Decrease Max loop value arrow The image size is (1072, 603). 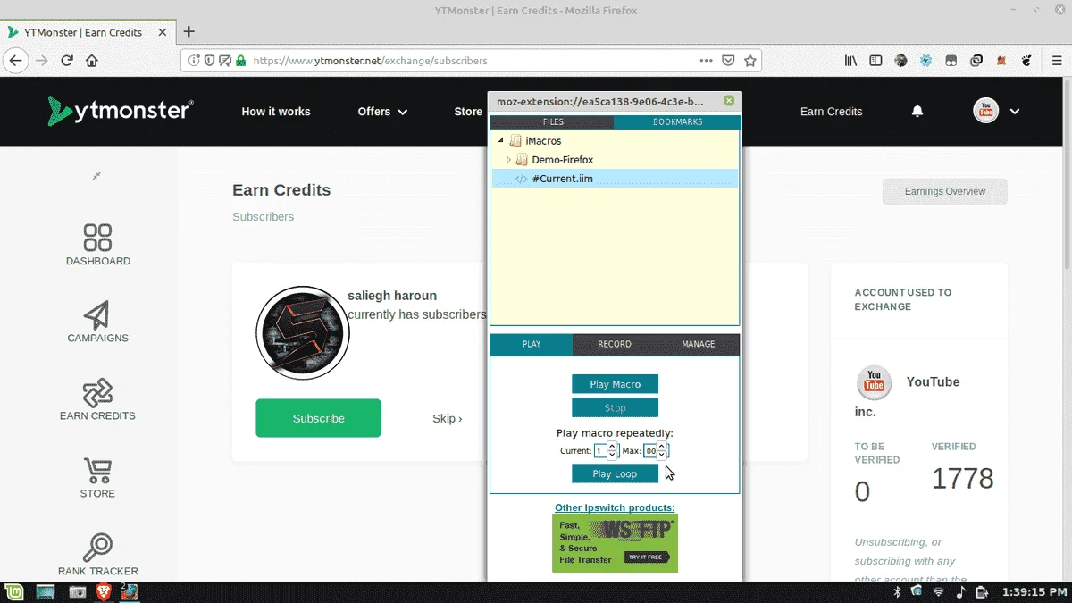(x=662, y=455)
